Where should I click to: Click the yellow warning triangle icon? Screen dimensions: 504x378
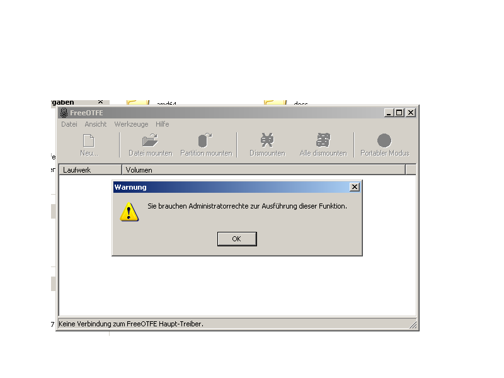coord(129,212)
